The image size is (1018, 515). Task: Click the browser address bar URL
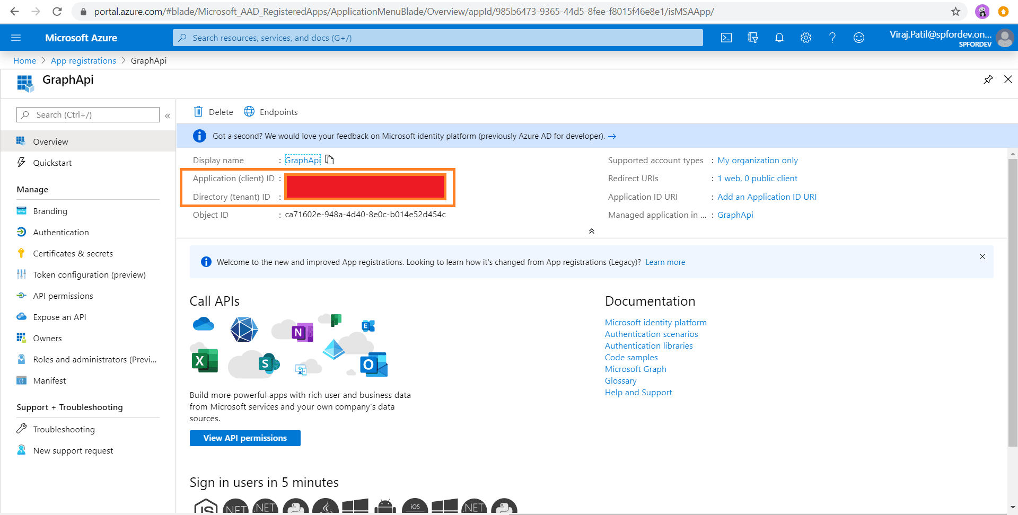404,11
